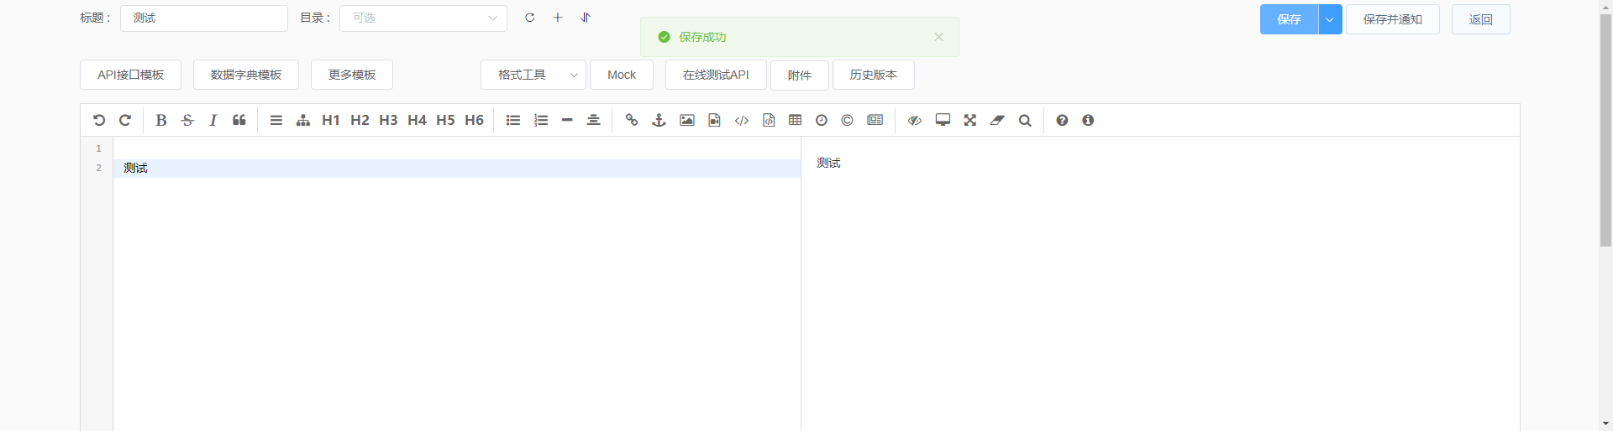Image resolution: width=1613 pixels, height=431 pixels.
Task: Click the 测试 text in the preview pane
Action: tap(828, 163)
